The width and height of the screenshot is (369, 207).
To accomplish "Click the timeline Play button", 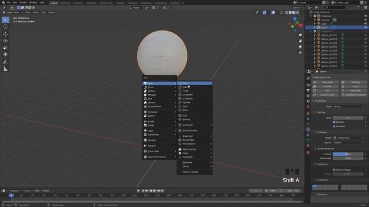I will [x=155, y=191].
